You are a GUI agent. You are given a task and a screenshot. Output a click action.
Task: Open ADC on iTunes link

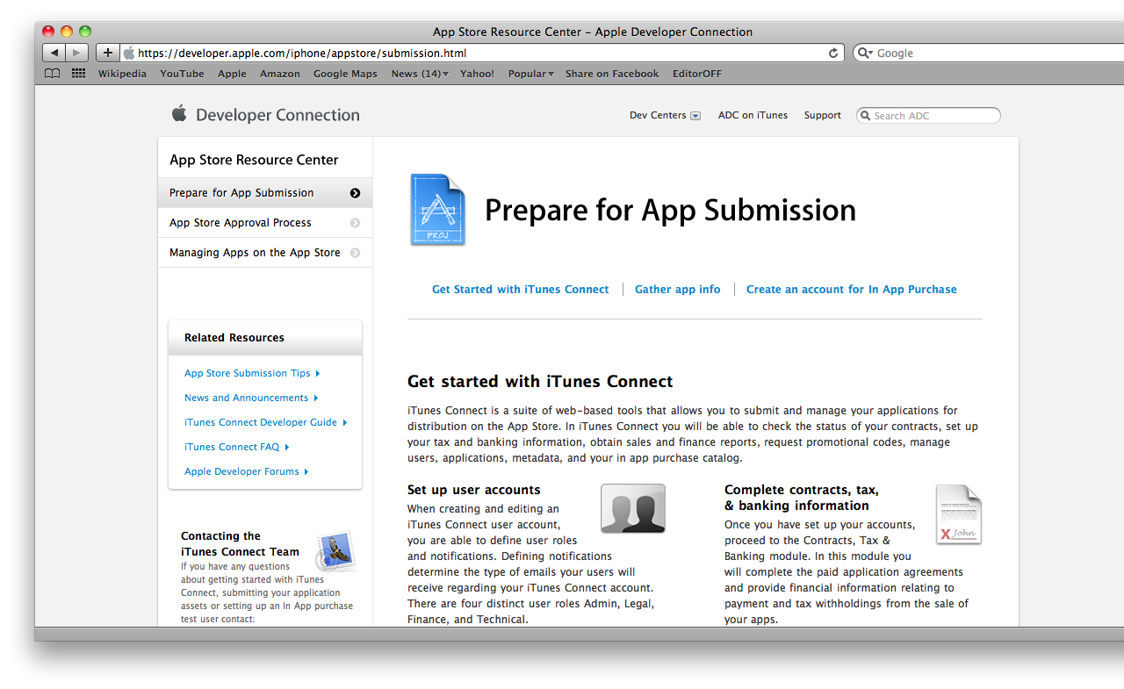pyautogui.click(x=753, y=115)
